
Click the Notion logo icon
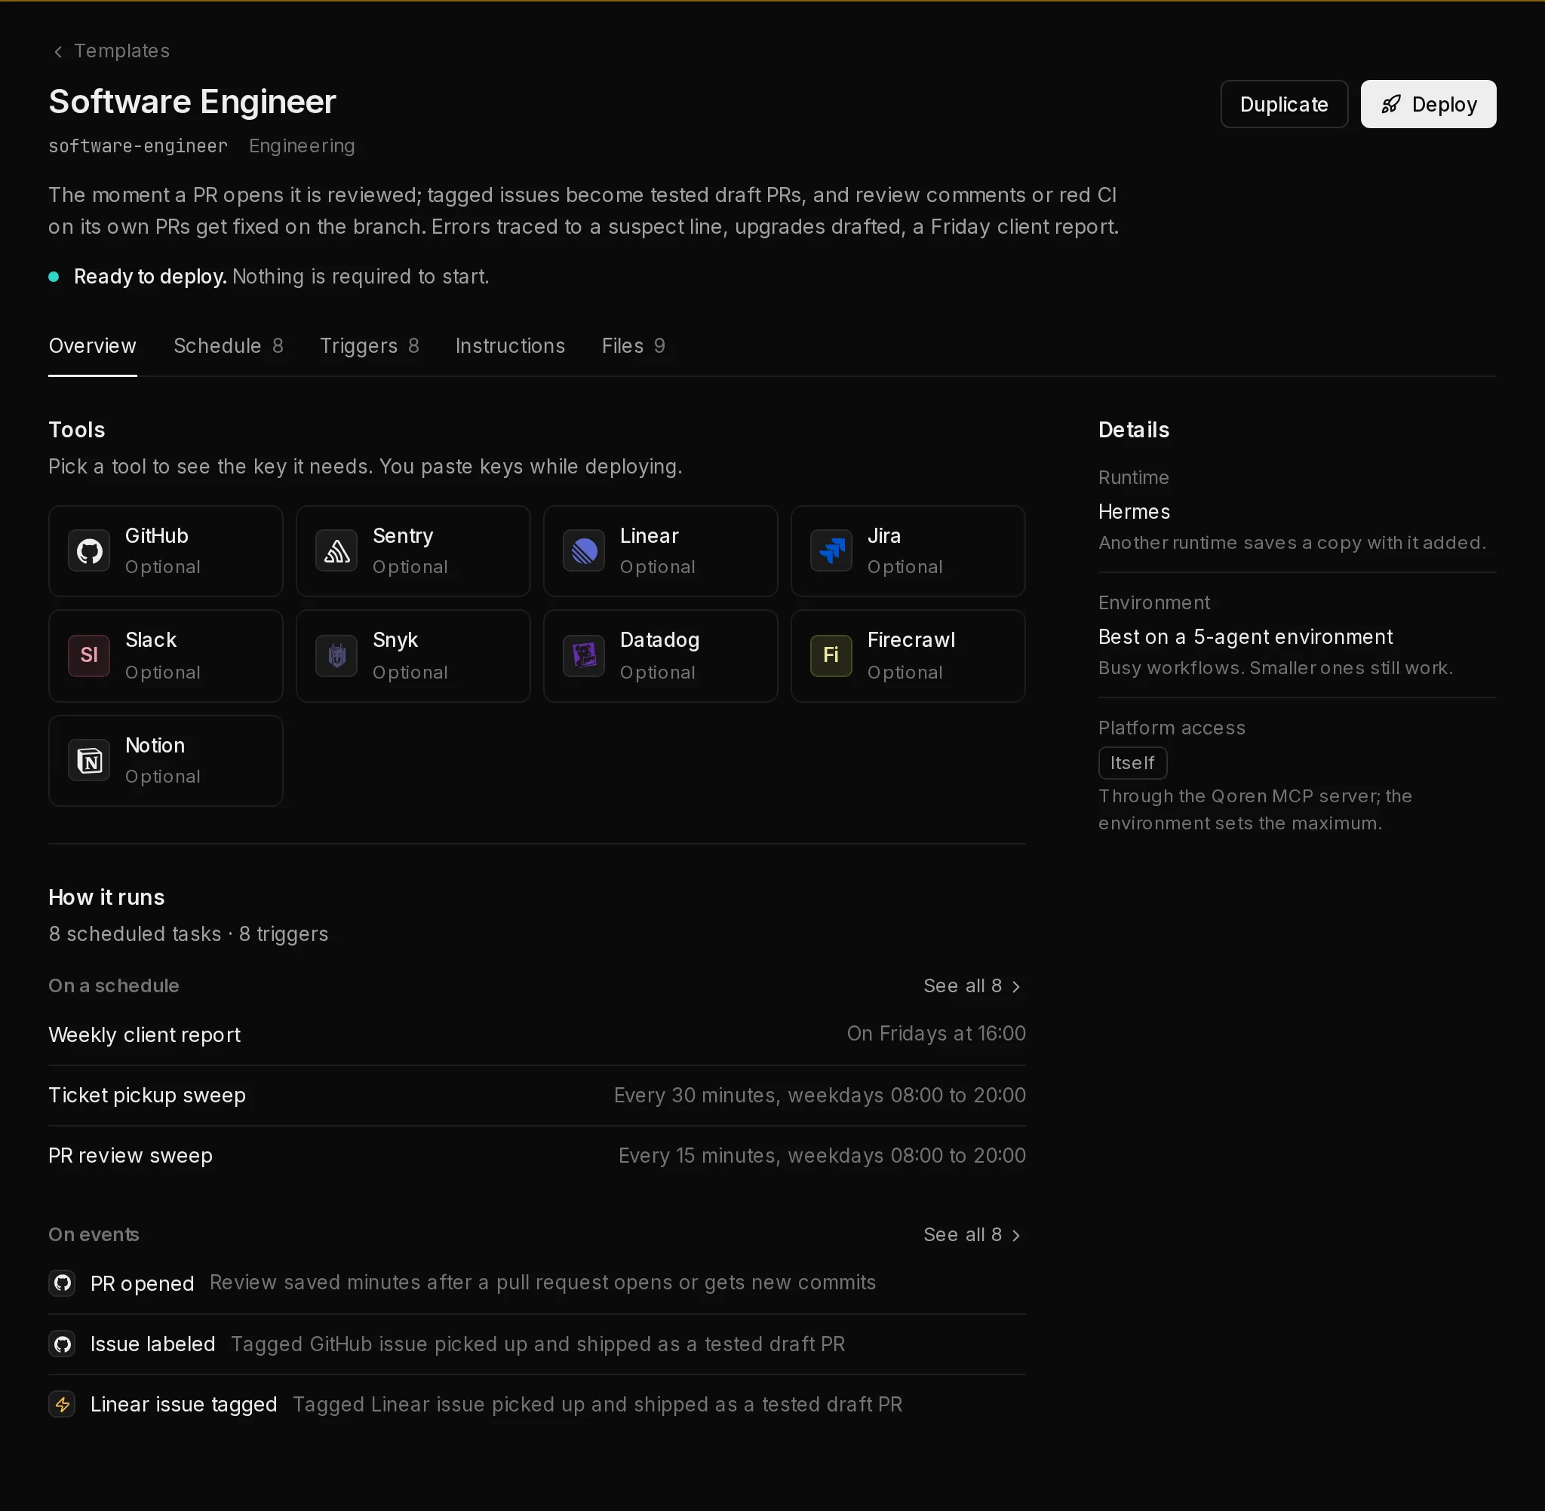pyautogui.click(x=89, y=760)
